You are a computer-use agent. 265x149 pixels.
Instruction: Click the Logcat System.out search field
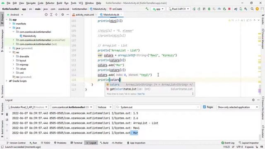tap(158, 107)
